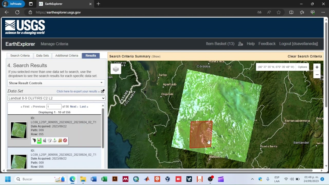Open Word from the taskbar

(94, 179)
